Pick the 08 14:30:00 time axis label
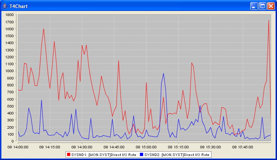 [81, 147]
